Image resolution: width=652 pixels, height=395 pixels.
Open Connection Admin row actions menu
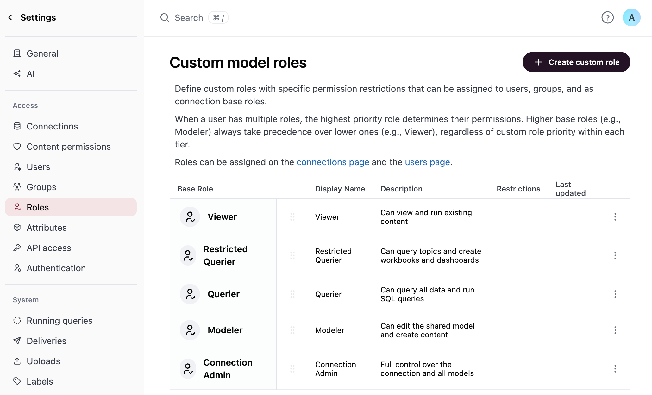(615, 369)
